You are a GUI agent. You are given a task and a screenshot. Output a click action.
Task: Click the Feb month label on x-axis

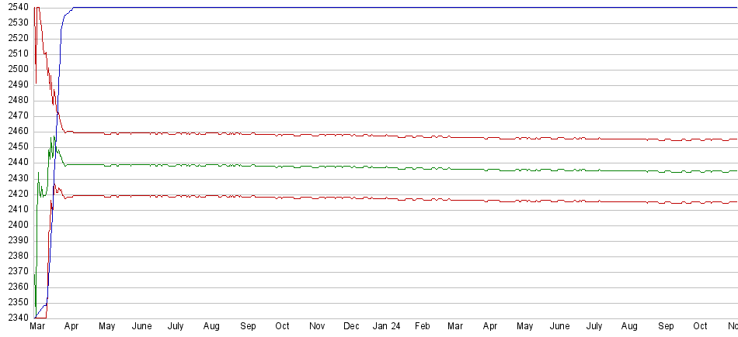coord(423,327)
